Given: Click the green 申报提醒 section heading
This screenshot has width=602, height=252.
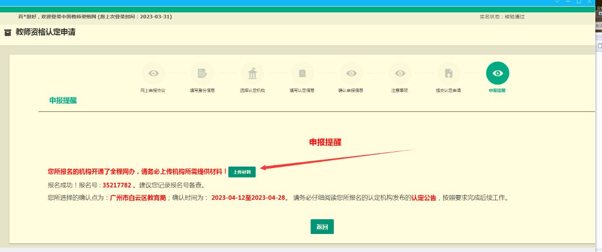Looking at the screenshot, I should [x=63, y=100].
